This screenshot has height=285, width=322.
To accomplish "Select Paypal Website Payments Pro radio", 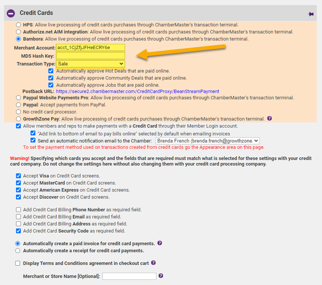I will [x=19, y=97].
